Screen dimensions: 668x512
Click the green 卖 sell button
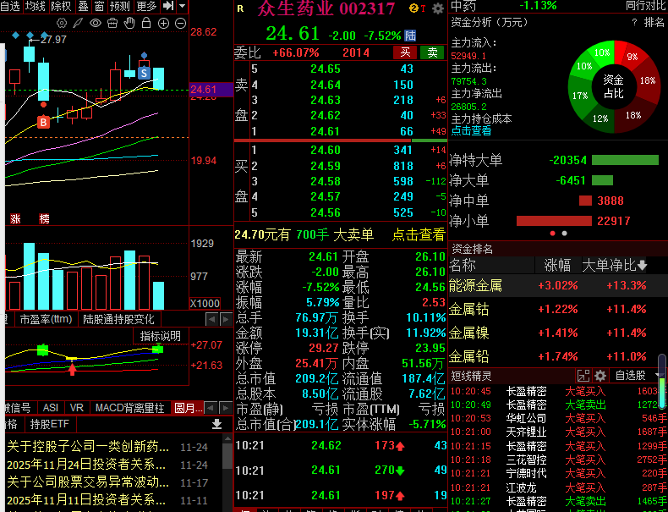coord(432,52)
